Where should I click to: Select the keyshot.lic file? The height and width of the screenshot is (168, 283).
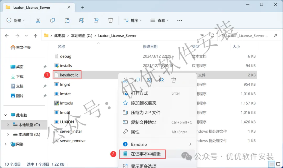tap(69, 75)
